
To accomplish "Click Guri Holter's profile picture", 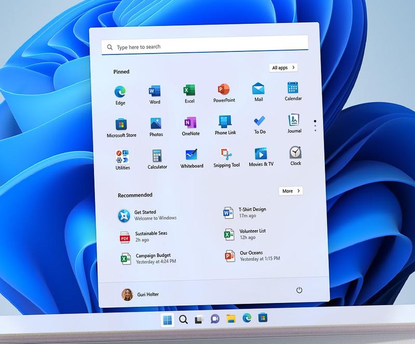I will (x=127, y=295).
